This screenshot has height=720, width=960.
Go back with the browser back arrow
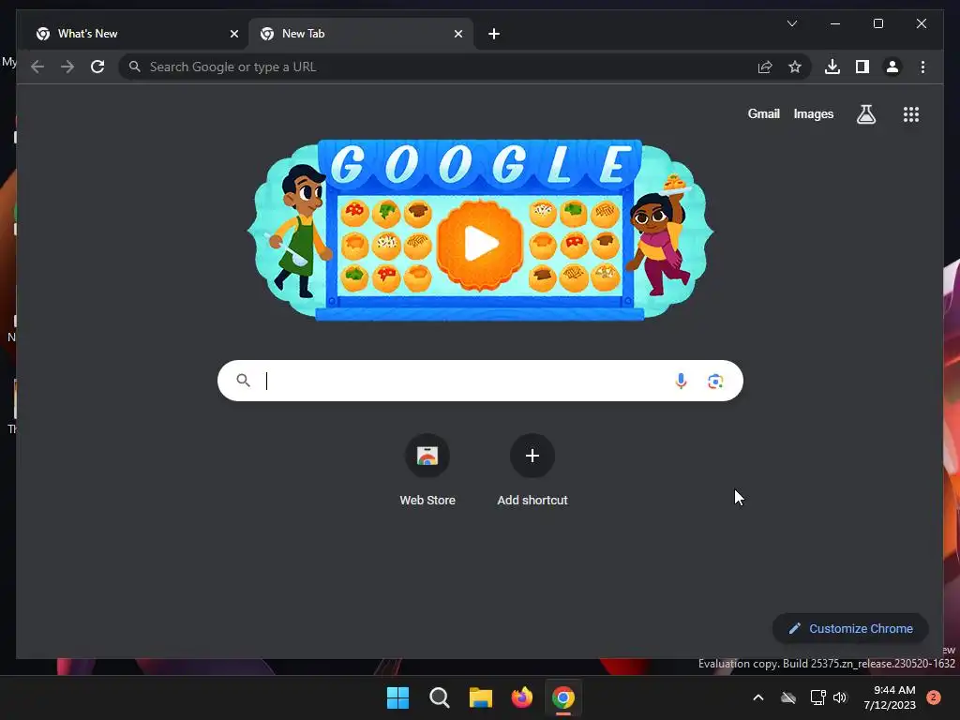coord(37,67)
